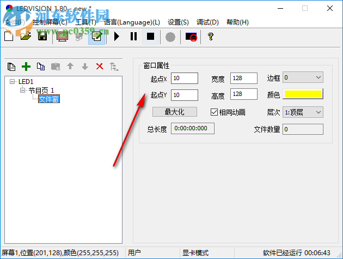The height and width of the screenshot is (259, 343).
Task: Open the 调试(D) menu
Action: (207, 22)
